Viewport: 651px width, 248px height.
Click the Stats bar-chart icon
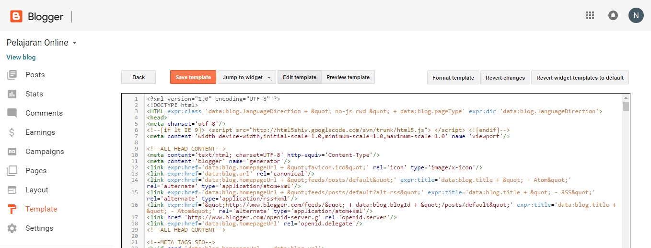[12, 94]
